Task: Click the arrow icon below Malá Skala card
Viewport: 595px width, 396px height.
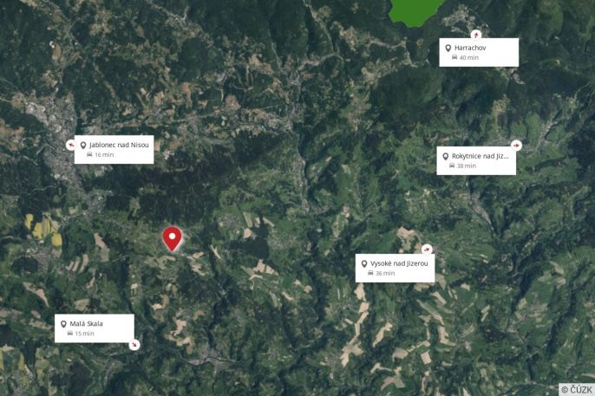Action: point(134,345)
